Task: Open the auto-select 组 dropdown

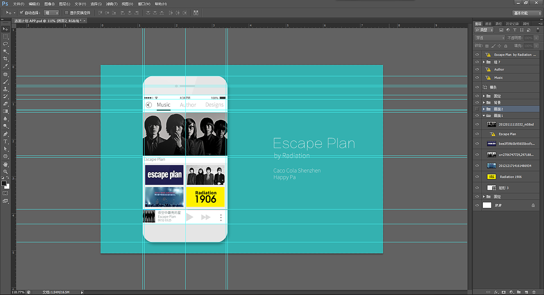Action: point(51,13)
